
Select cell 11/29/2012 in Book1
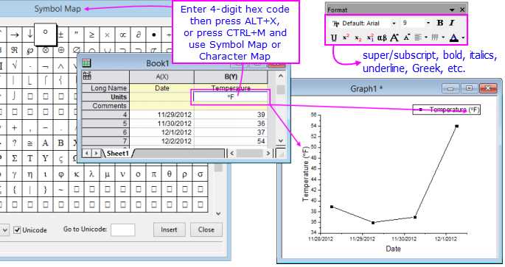point(162,115)
